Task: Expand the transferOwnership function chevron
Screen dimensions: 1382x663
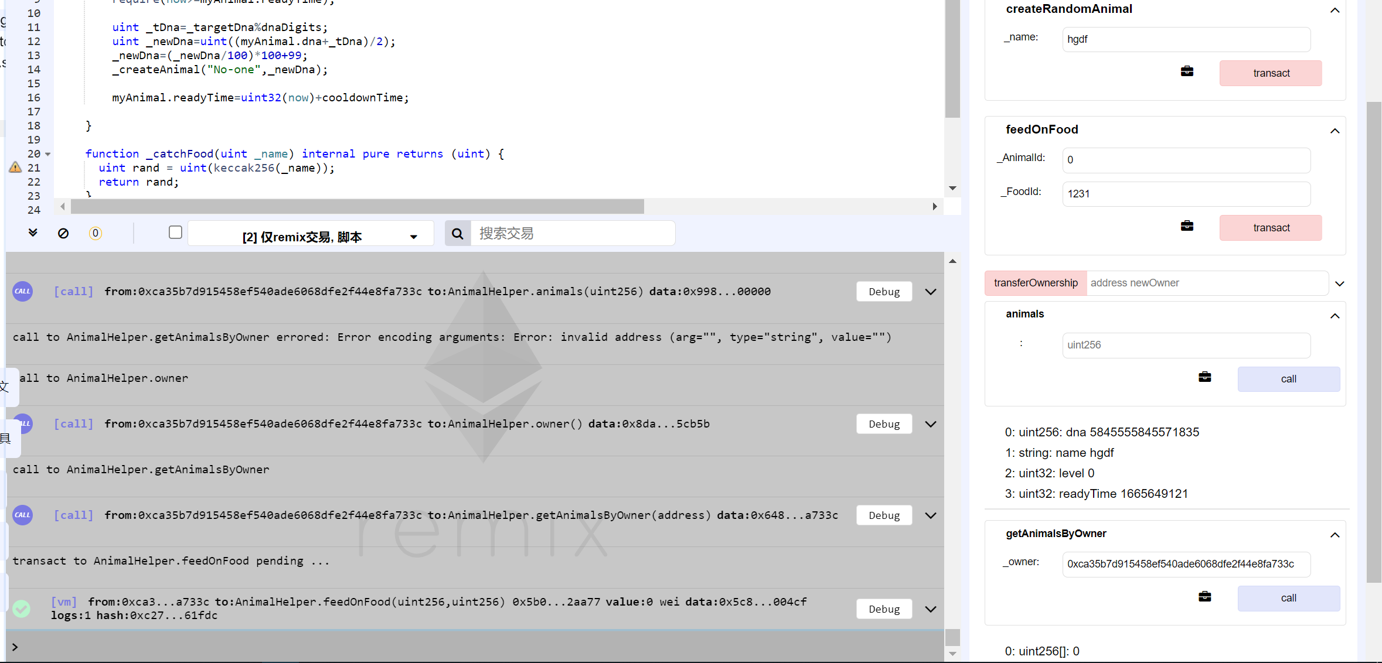Action: (1339, 283)
